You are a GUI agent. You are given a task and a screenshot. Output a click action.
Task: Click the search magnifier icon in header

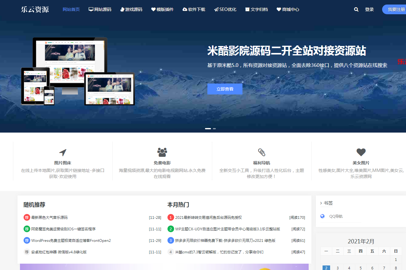[x=356, y=9]
